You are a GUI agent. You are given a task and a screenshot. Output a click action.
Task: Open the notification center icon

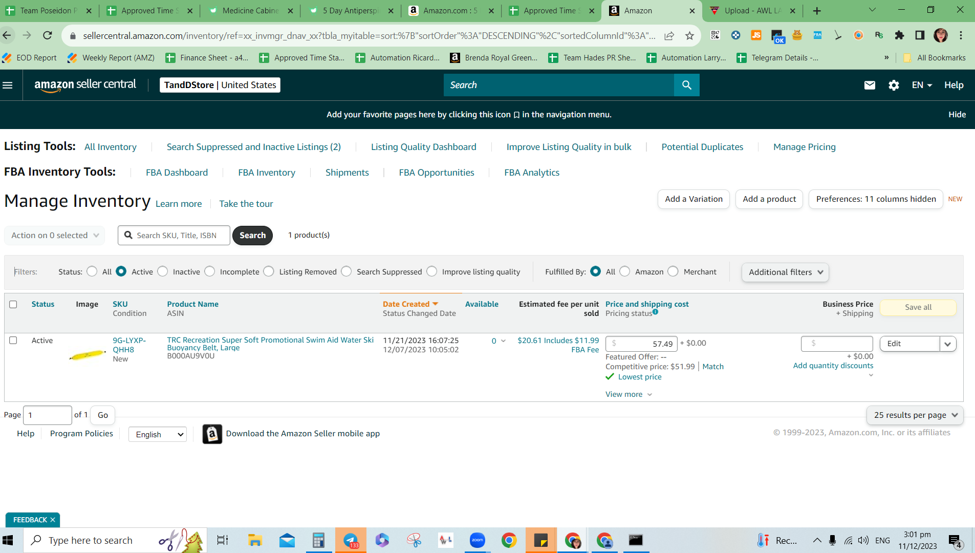tap(955, 541)
